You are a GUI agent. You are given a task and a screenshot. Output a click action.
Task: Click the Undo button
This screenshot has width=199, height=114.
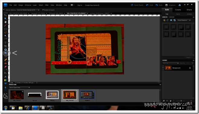[x=150, y=5]
